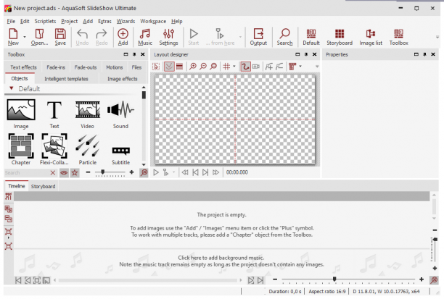The image size is (444, 299).
Task: Switch to Image list workspace icon
Action: click(x=371, y=37)
